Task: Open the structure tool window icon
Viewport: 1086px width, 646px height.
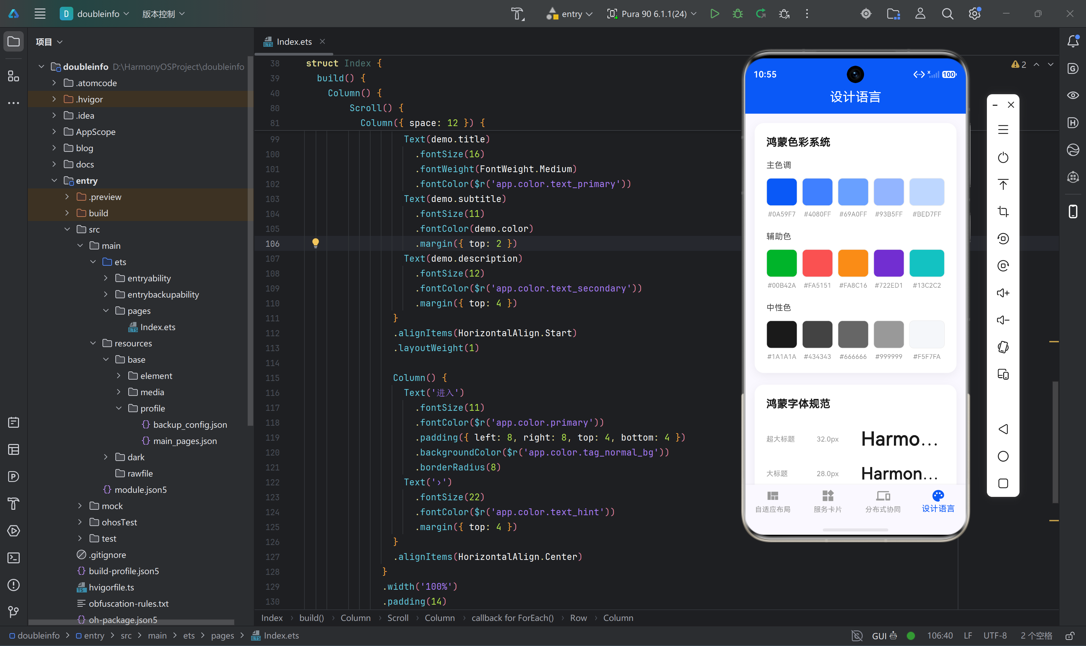Action: 14,76
